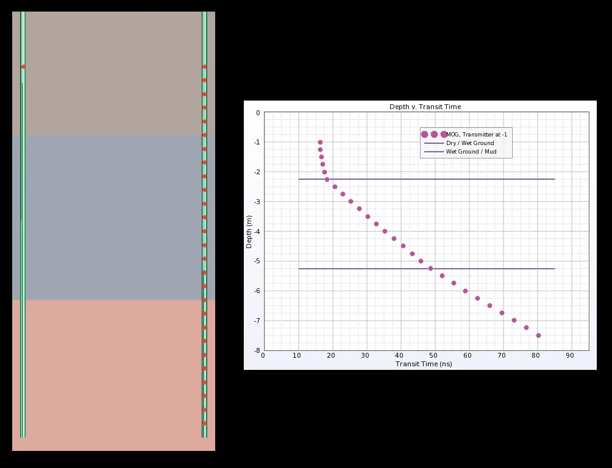Click the transmitter red dot in the left borehole

click(x=23, y=67)
